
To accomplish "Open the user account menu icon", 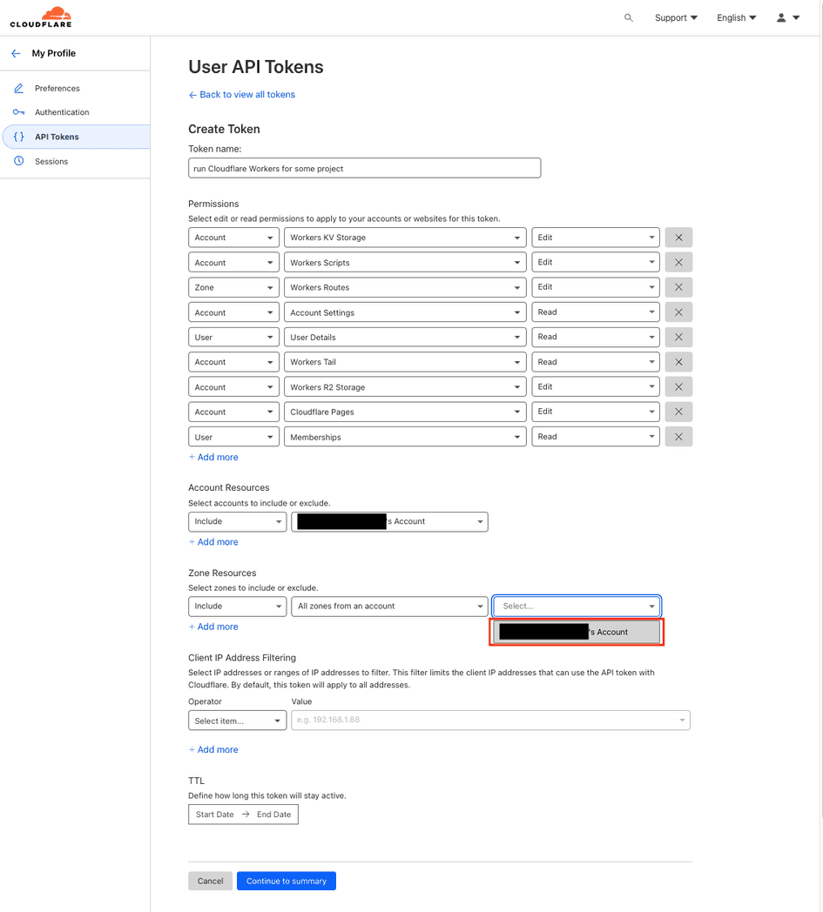I will point(788,18).
